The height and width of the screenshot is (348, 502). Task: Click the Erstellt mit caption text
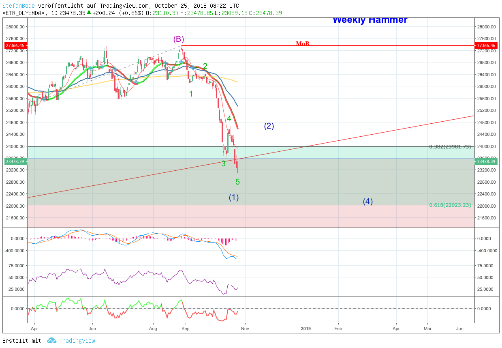pos(22,341)
